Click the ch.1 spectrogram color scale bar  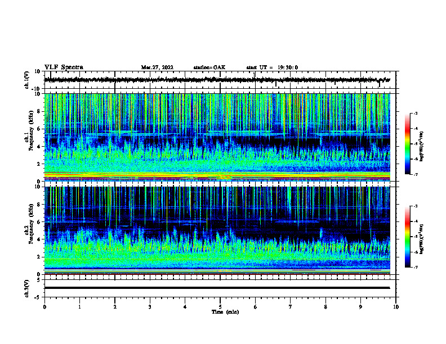(x=407, y=144)
